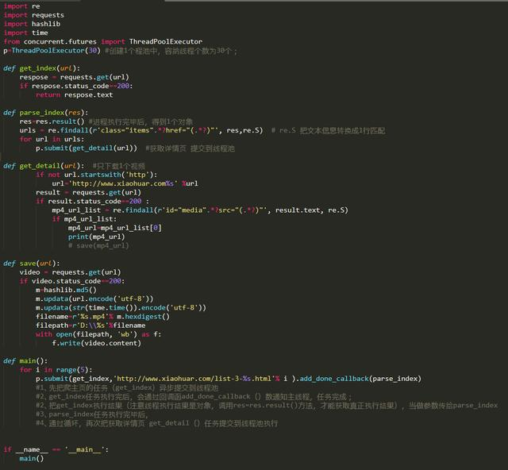This screenshot has width=508, height=470.
Task: Place cursor on 'def save(url):'
Action: tap(32, 264)
